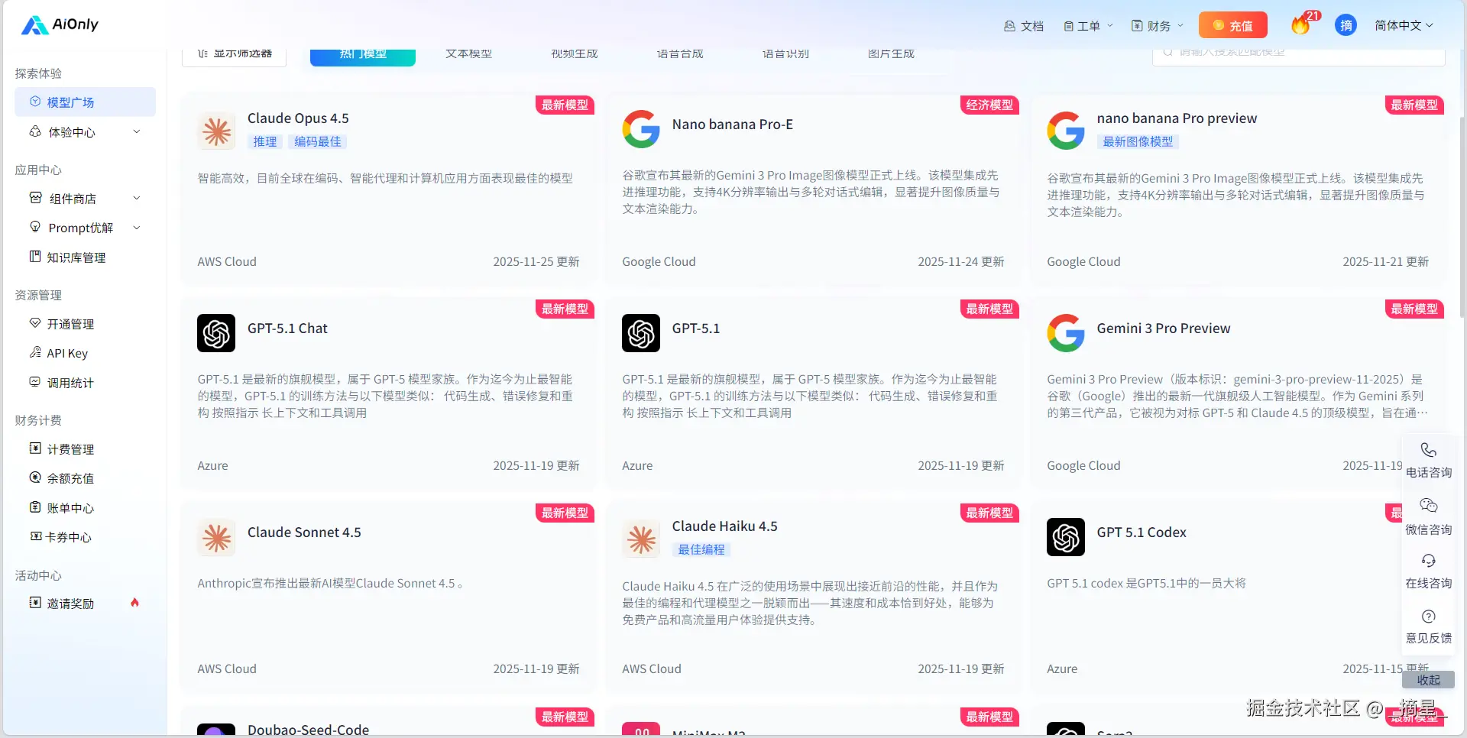
Task: Expand the 组件商店 sidebar chevron
Action: point(137,198)
